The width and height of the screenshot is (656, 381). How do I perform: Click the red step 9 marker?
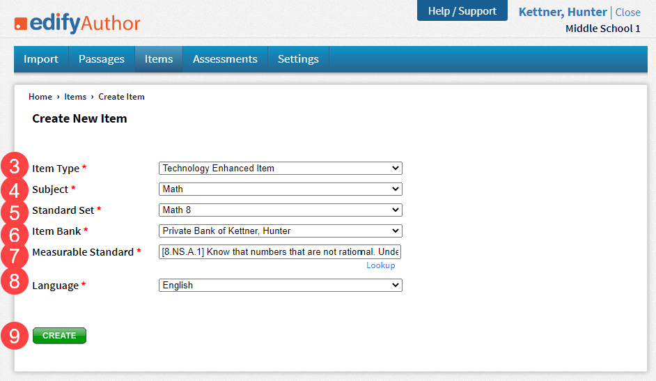[15, 336]
